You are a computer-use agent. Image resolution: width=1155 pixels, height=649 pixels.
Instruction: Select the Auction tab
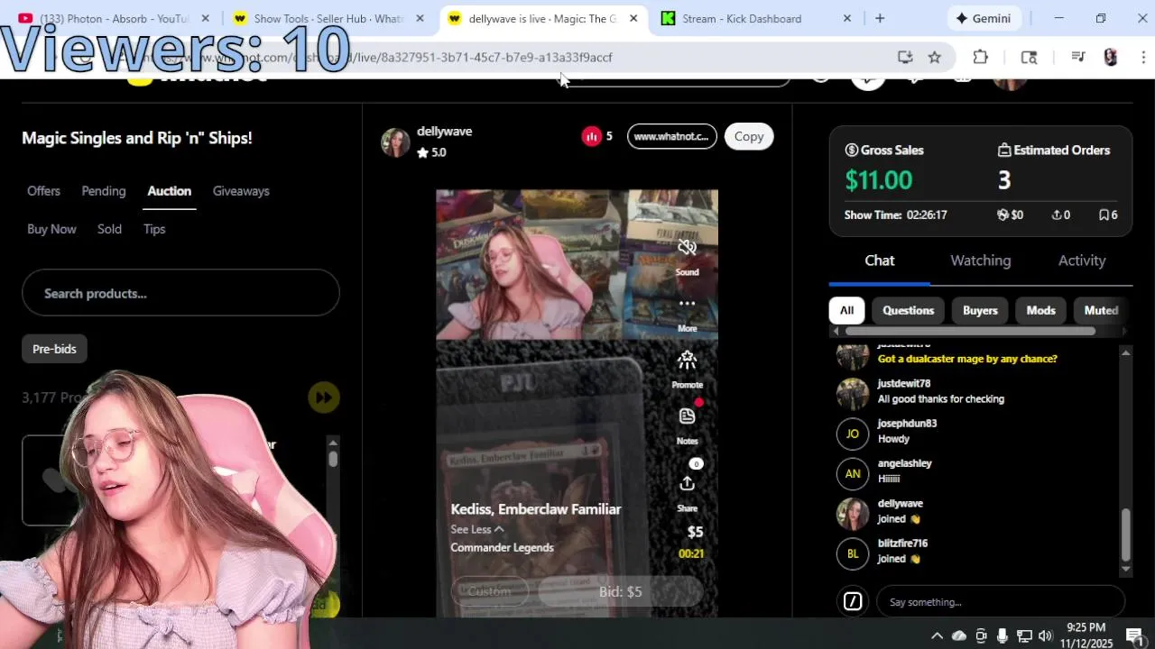pos(170,191)
